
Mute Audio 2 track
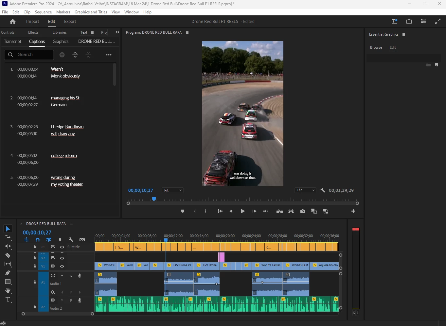point(62,300)
